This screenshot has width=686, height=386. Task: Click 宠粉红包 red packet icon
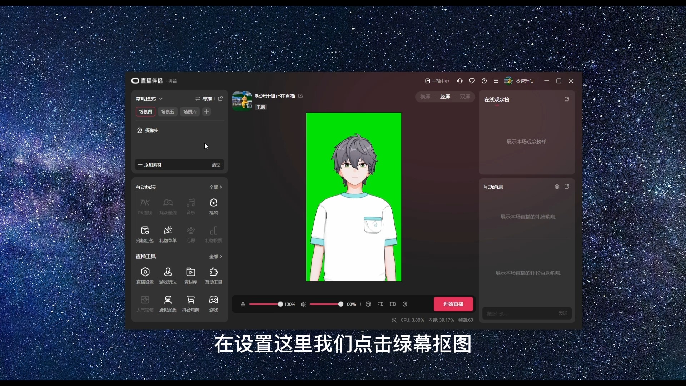(x=145, y=231)
